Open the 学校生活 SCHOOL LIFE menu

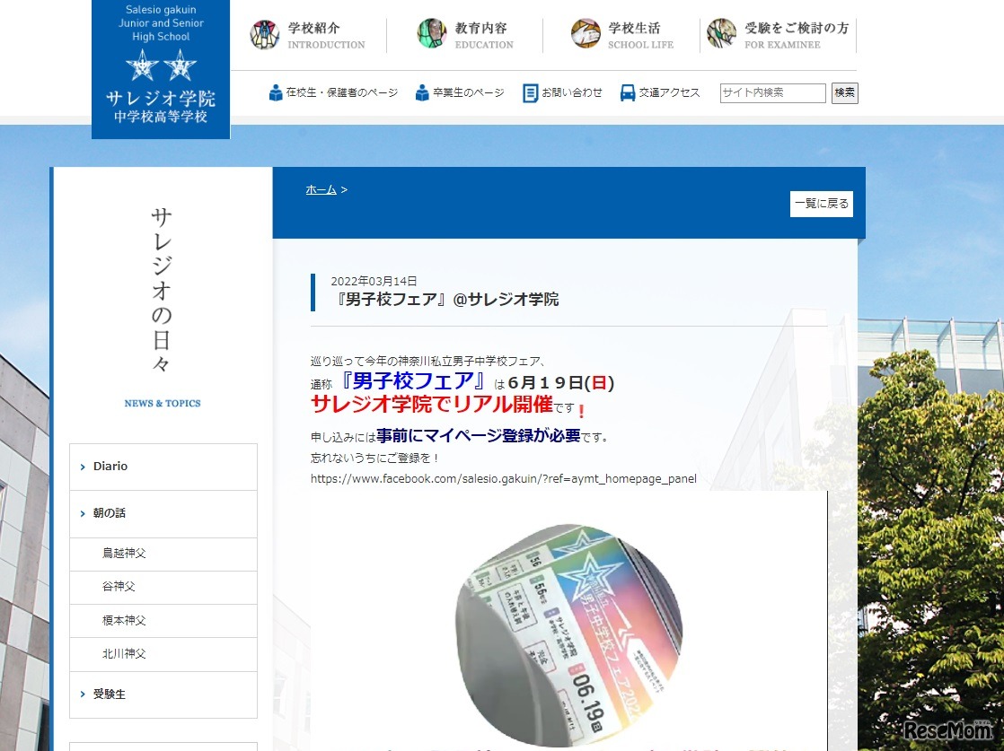point(640,35)
